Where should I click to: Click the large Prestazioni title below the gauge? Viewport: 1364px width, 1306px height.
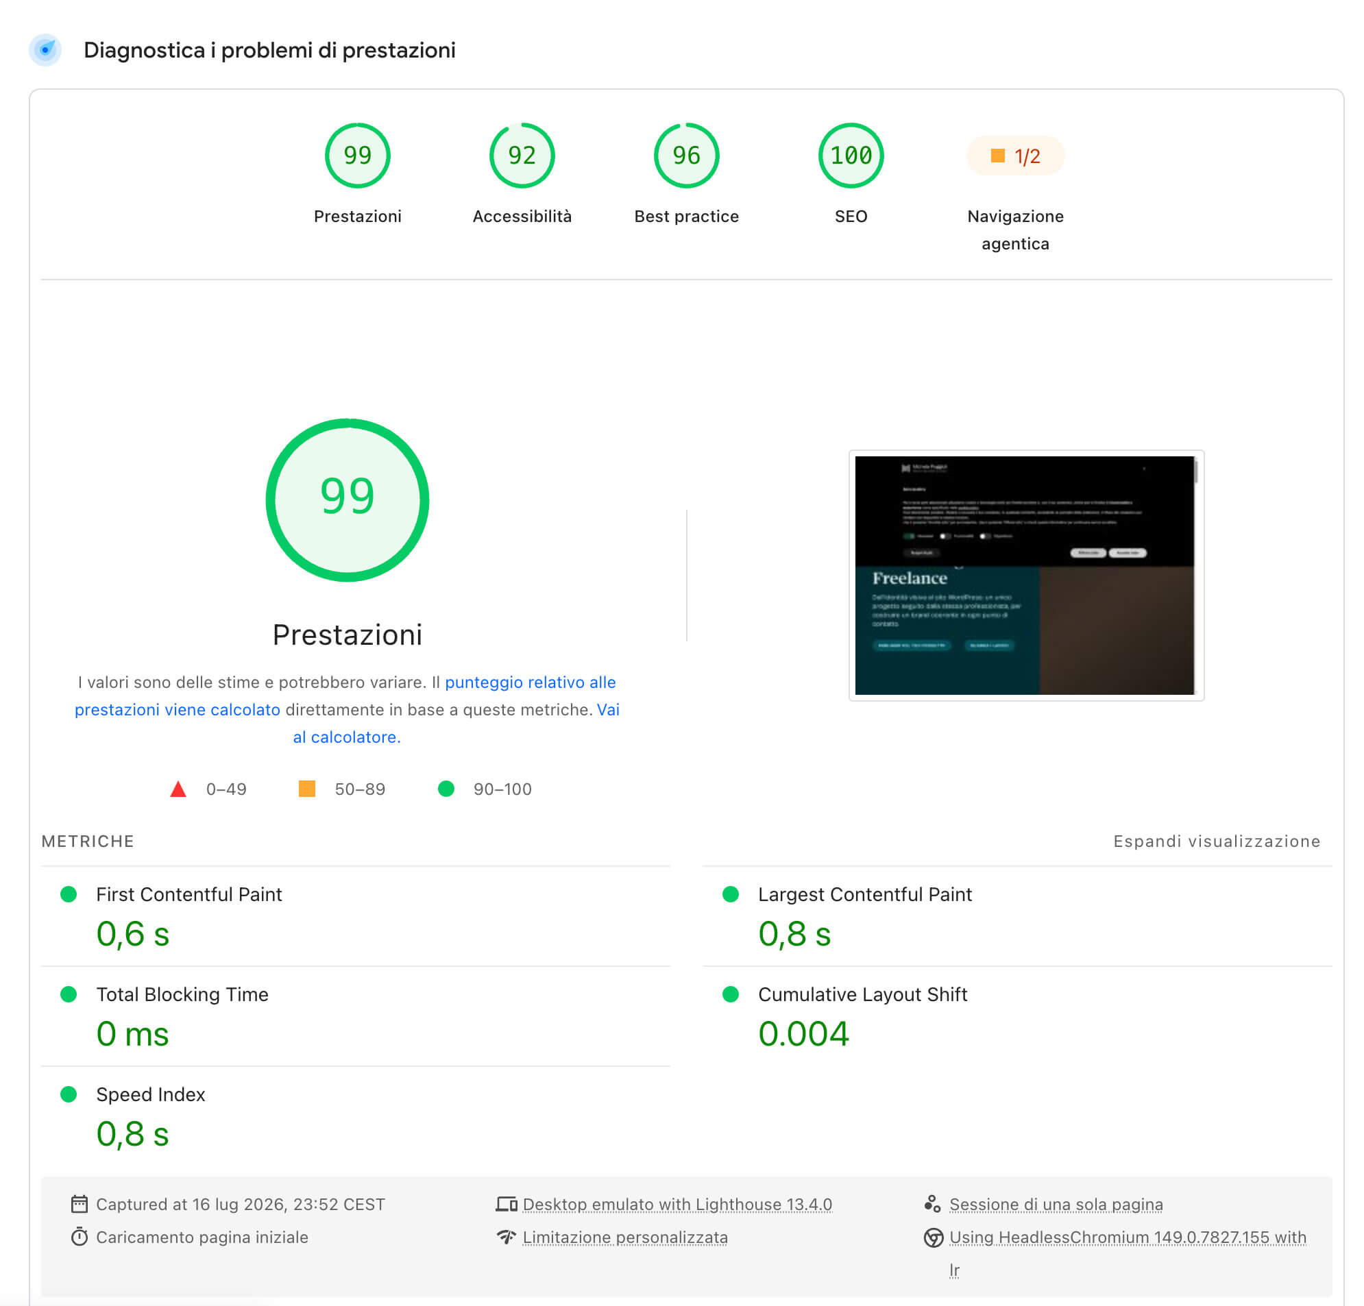click(x=348, y=634)
